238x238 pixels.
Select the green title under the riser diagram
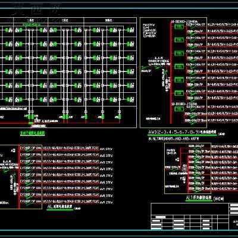33,133
